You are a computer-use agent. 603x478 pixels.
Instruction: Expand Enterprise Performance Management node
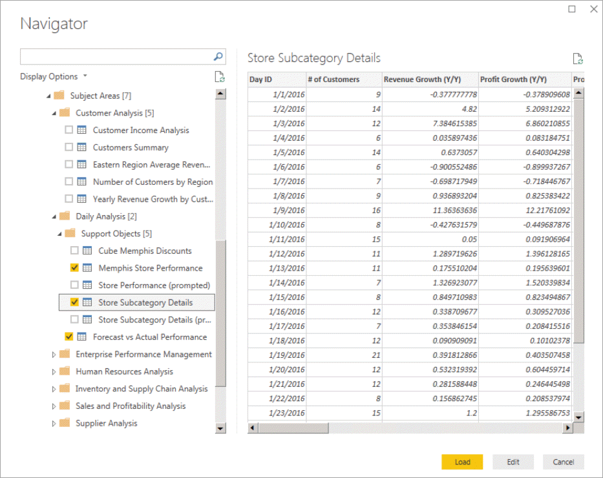pos(54,355)
